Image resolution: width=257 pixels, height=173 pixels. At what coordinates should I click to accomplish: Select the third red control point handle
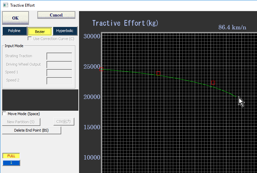(213, 83)
